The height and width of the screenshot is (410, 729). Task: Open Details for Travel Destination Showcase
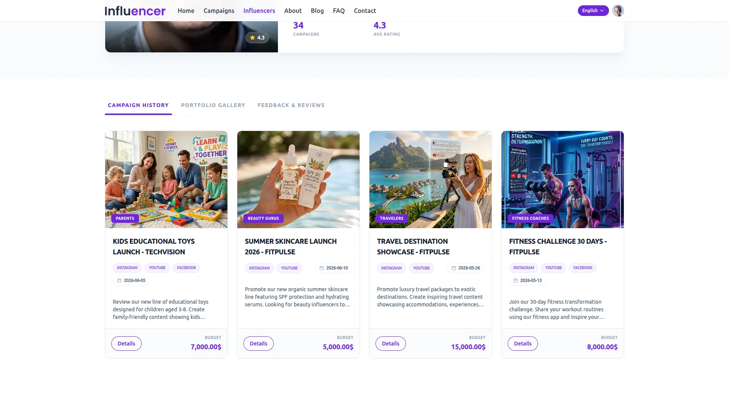click(x=390, y=344)
